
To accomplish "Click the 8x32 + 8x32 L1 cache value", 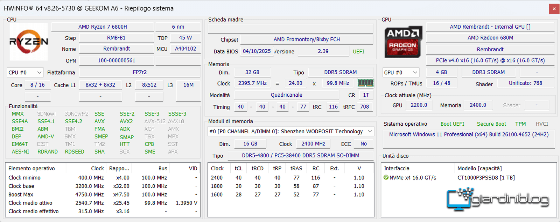I will (100, 85).
